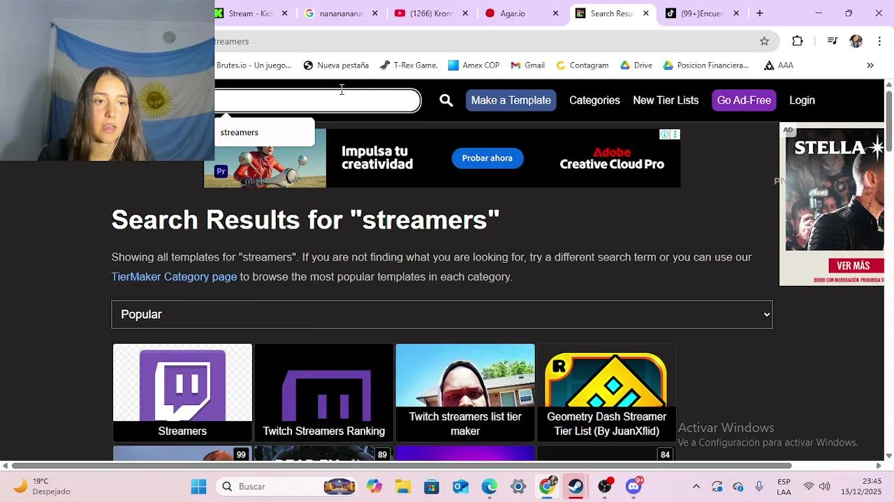Screen dimensions: 894x502
Task: Click the magnifier search icon on TierMaker
Action: pyautogui.click(x=446, y=100)
